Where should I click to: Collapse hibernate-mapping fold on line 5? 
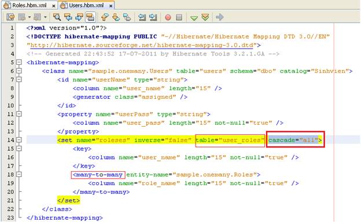point(19,62)
